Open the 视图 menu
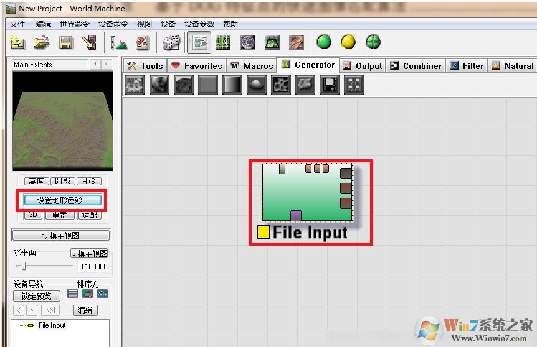The width and height of the screenshot is (537, 347). click(144, 24)
